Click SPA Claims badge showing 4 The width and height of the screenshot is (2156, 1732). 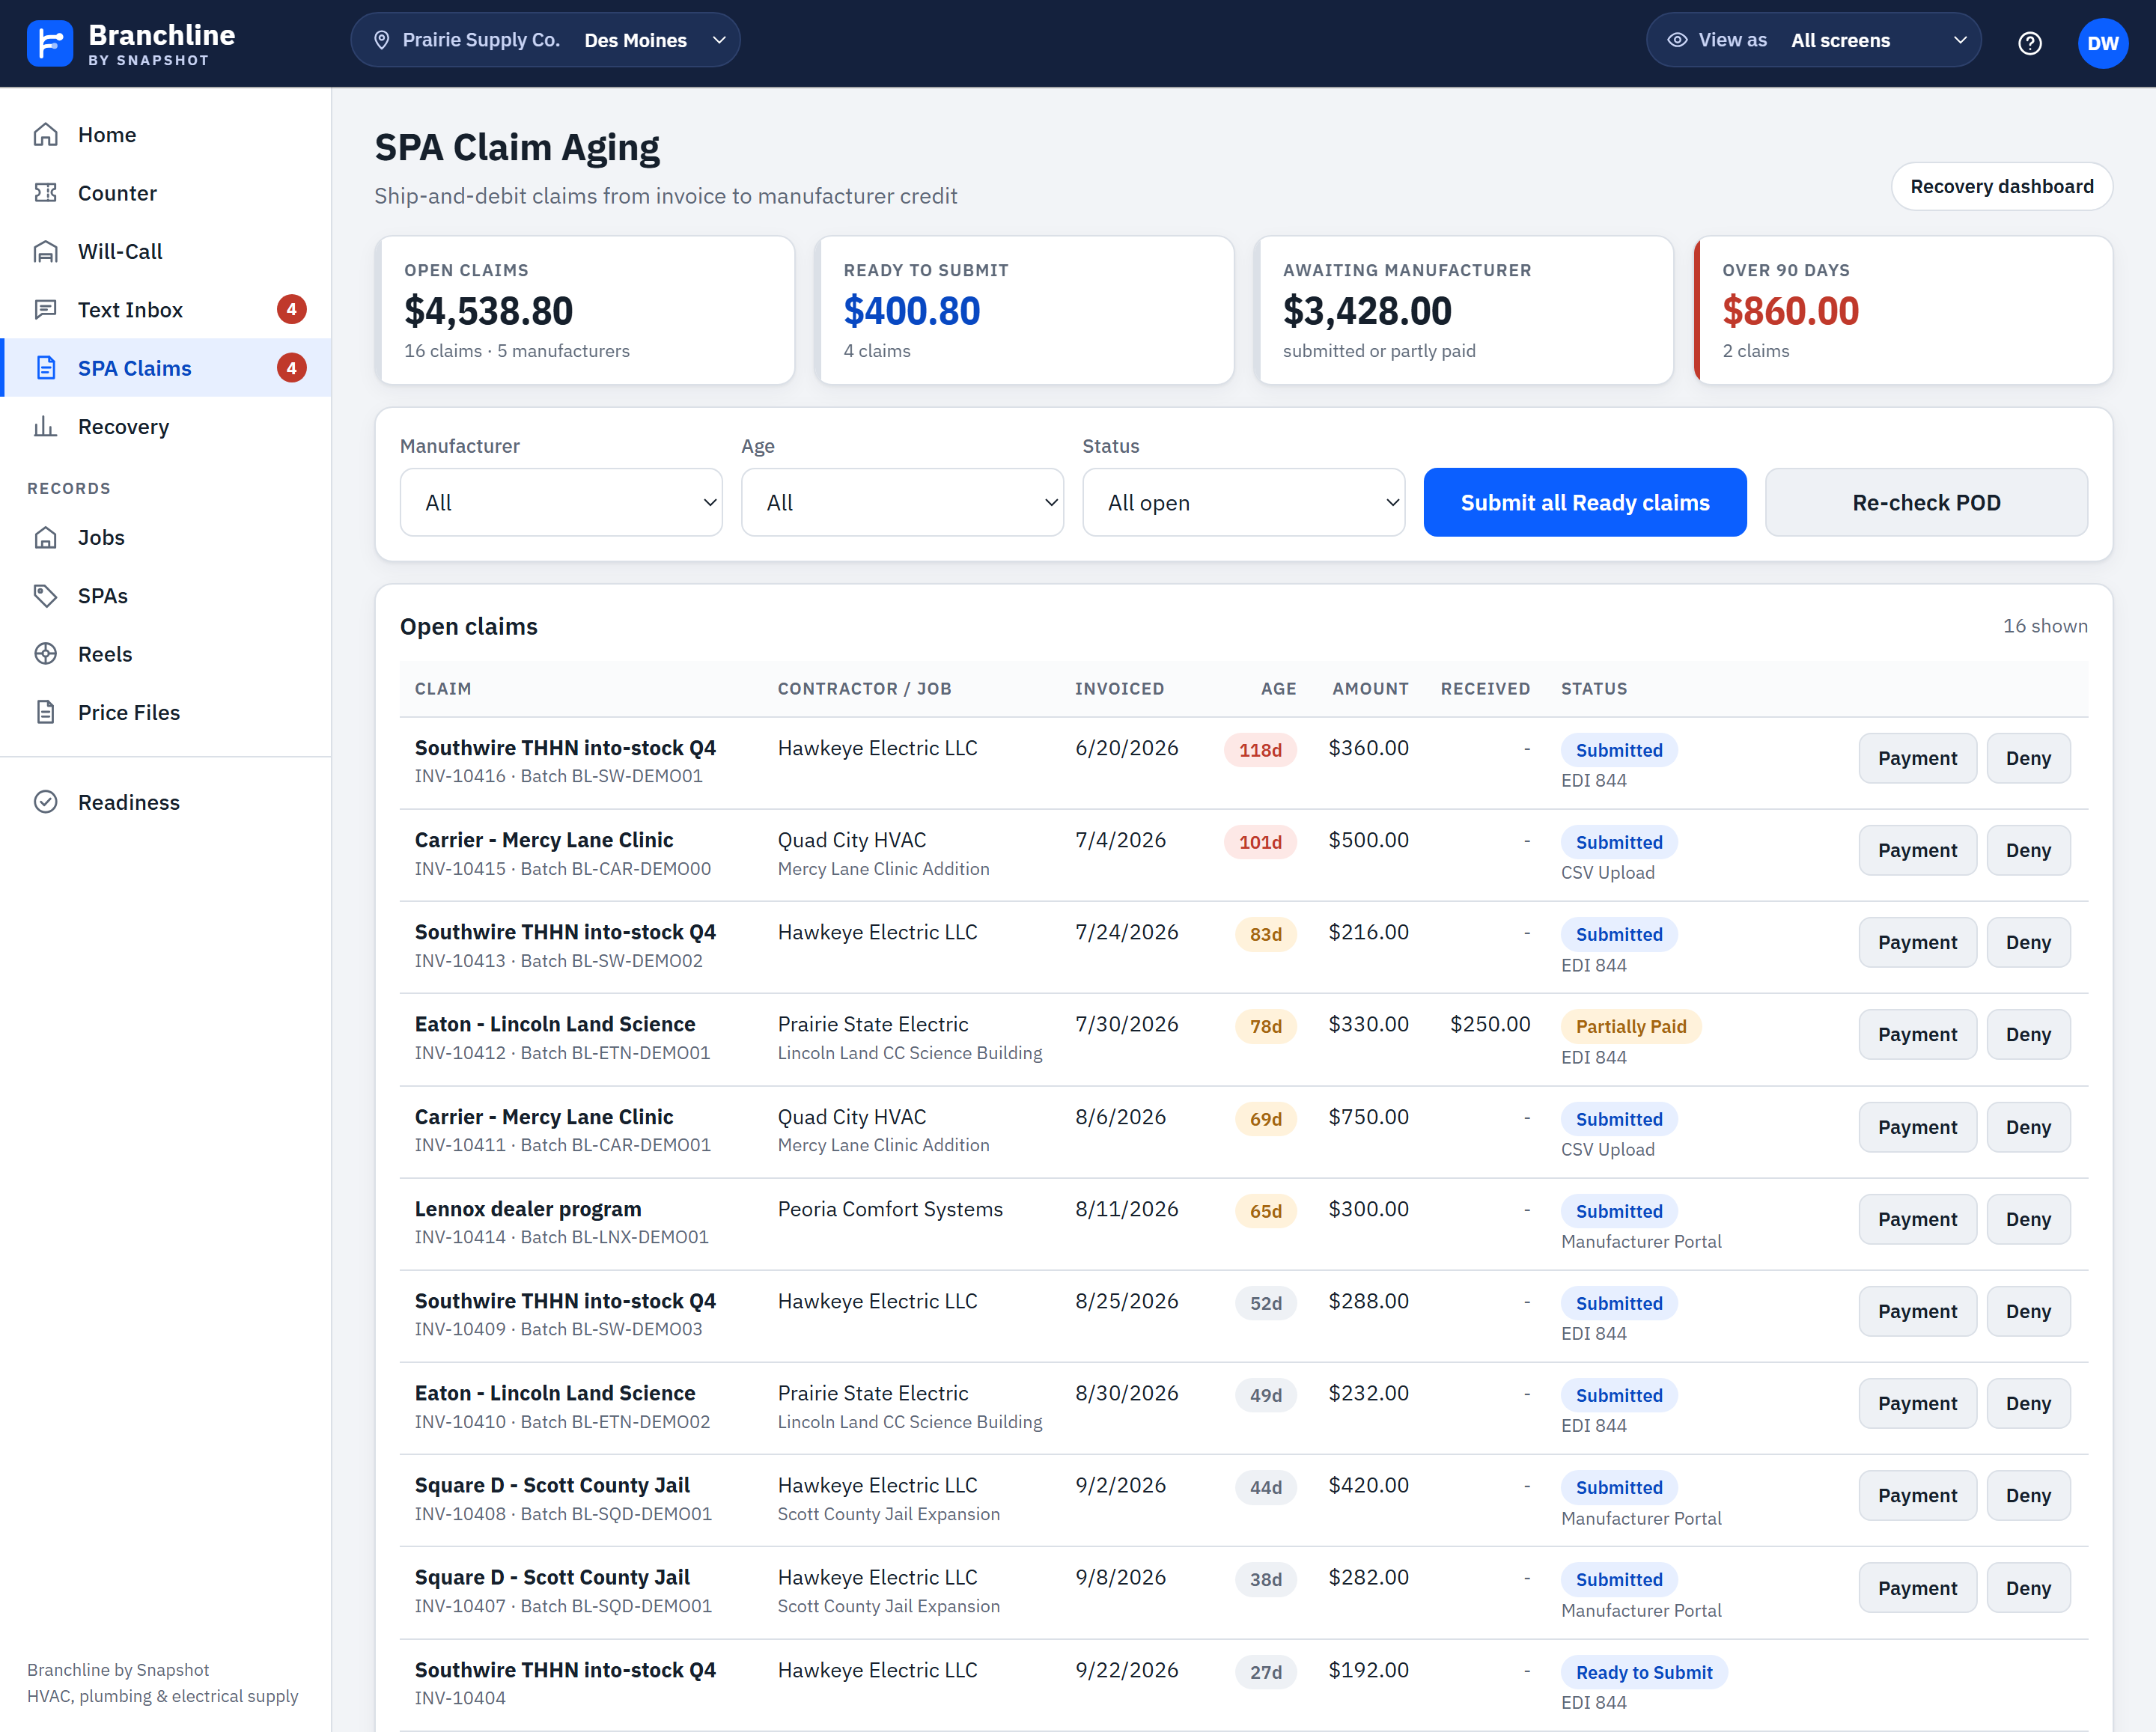coord(291,368)
